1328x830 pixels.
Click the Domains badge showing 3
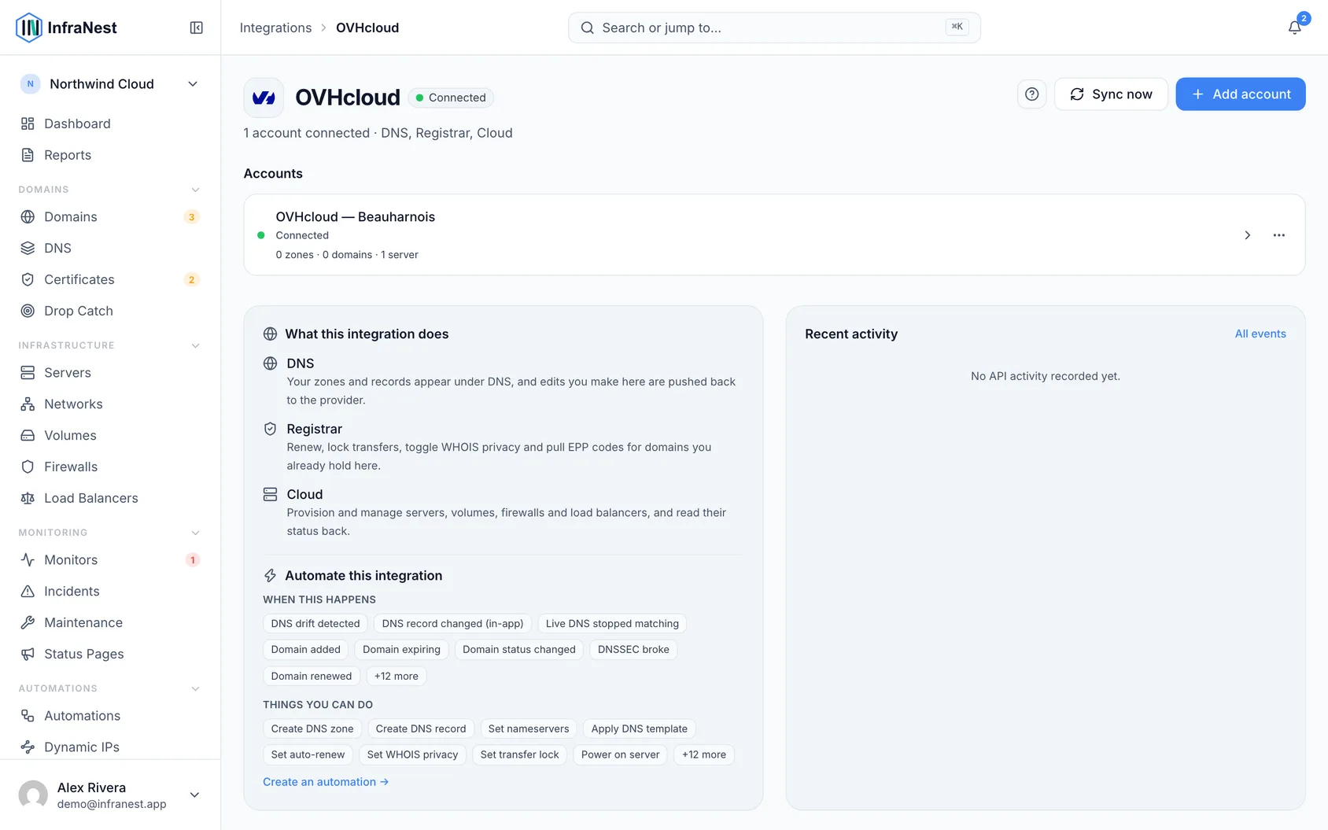(191, 217)
